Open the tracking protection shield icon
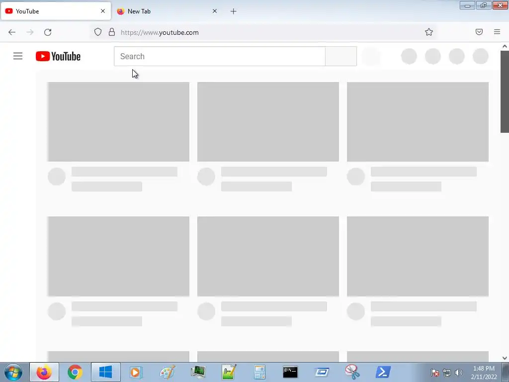This screenshot has width=509, height=382. [98, 32]
